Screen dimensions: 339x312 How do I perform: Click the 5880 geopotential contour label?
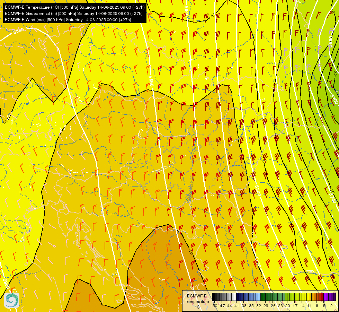click(x=19, y=31)
